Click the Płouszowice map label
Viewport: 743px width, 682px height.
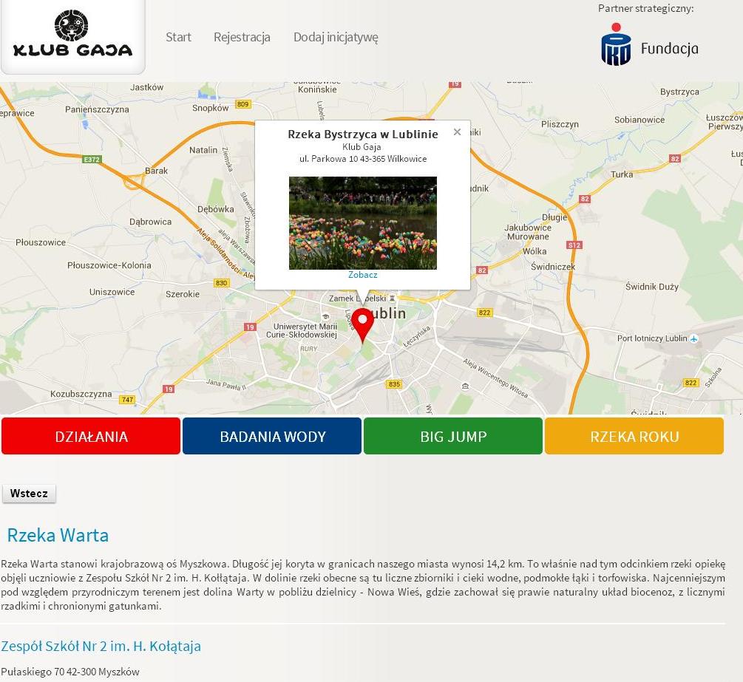(41, 242)
